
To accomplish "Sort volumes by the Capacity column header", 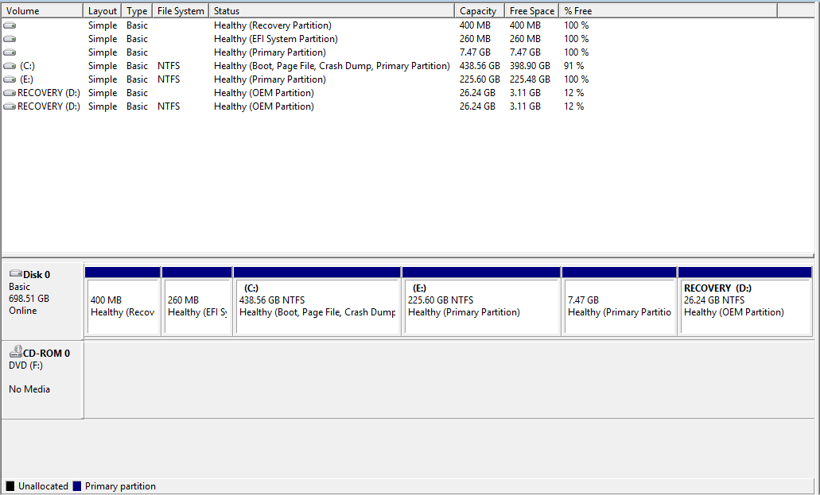I will [478, 11].
